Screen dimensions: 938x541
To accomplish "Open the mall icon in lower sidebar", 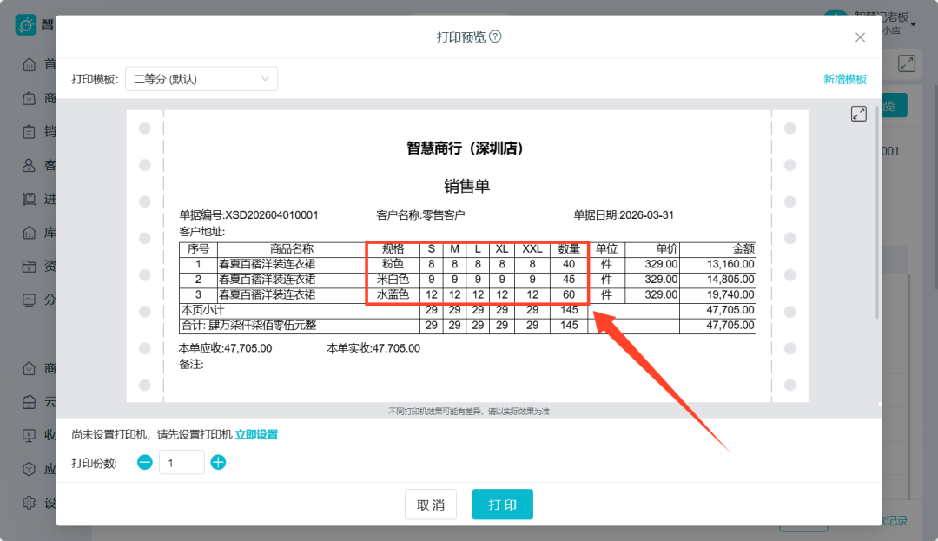I will click(30, 368).
